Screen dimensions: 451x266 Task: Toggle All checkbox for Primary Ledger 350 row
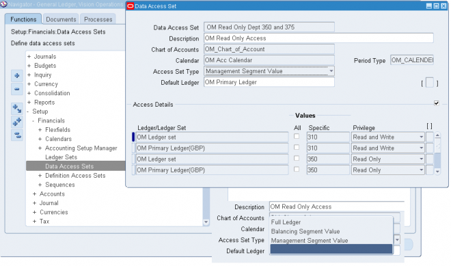(x=297, y=170)
